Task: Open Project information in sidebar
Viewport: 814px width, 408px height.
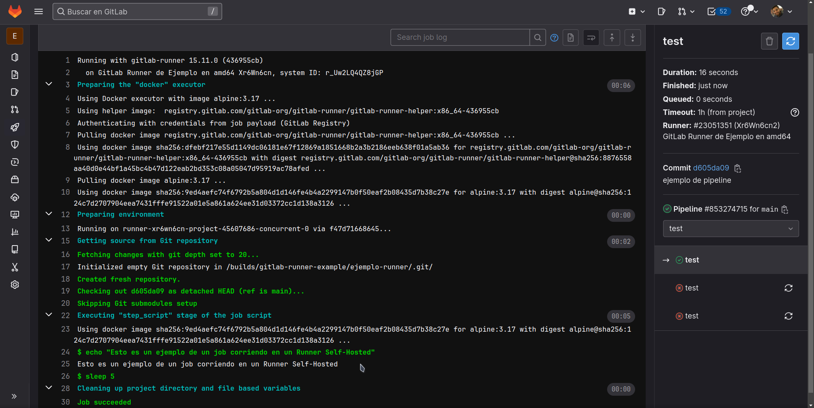Action: coord(15,57)
